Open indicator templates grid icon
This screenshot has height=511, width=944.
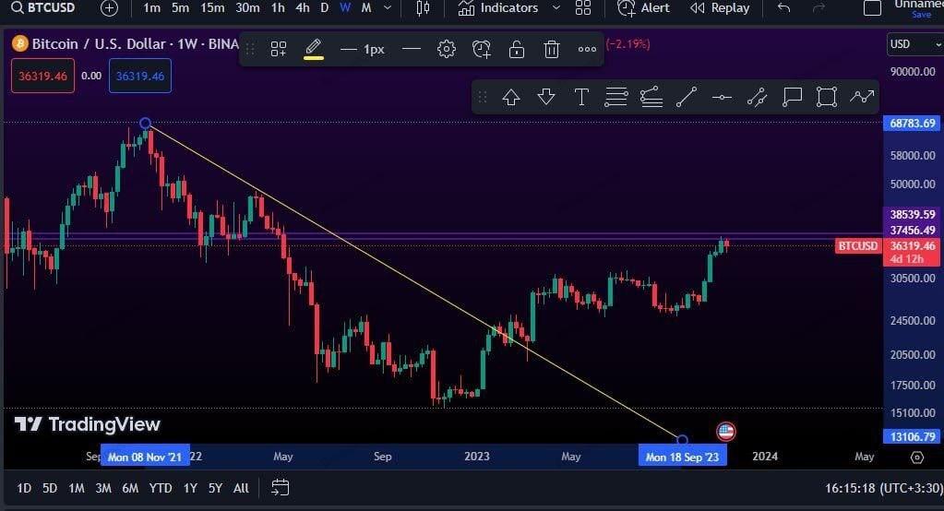[x=583, y=7]
